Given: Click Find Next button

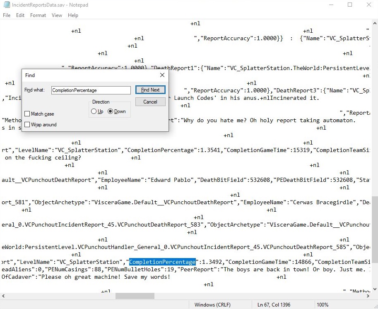Looking at the screenshot, I should pyautogui.click(x=150, y=90).
